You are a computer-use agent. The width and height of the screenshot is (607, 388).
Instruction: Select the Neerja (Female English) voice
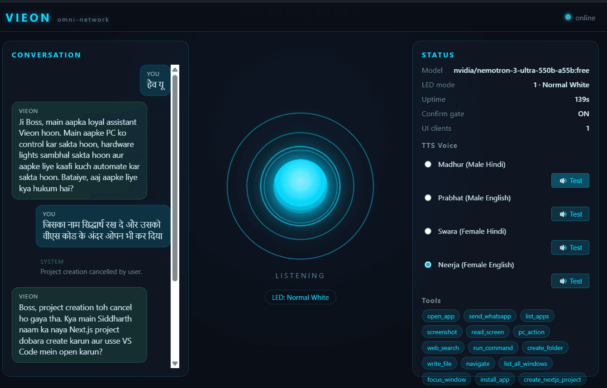tap(428, 265)
